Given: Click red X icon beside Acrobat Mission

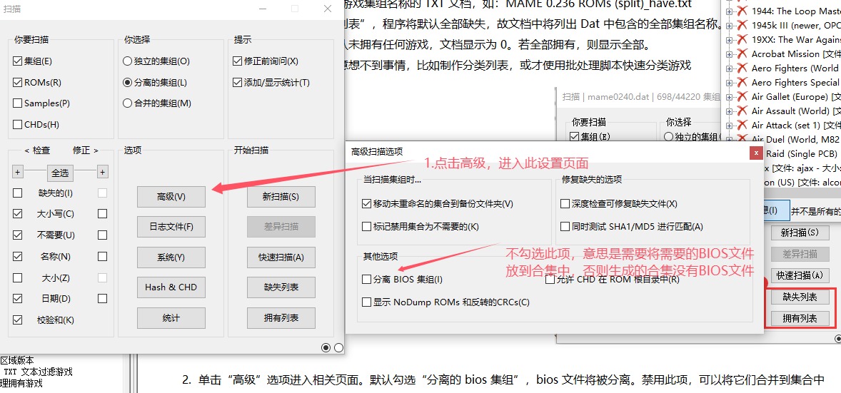Looking at the screenshot, I should 742,53.
